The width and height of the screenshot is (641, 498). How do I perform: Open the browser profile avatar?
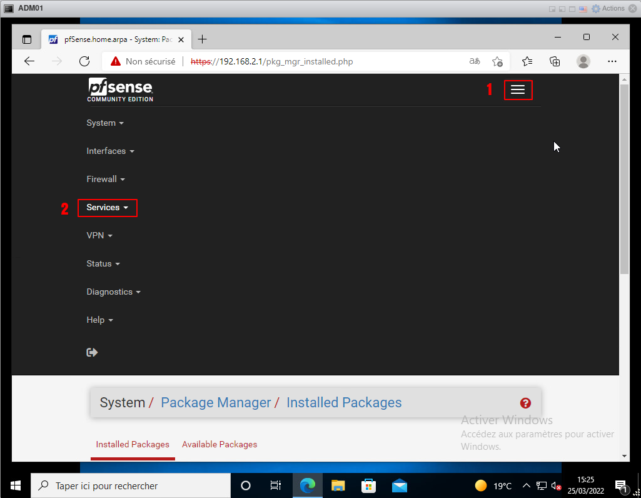583,61
